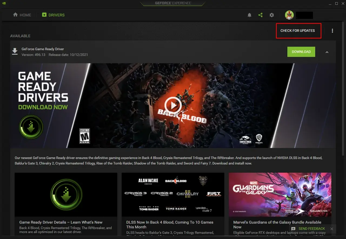
Task: Maximize the GeForce Experience window
Action: pyautogui.click(x=337, y=3)
